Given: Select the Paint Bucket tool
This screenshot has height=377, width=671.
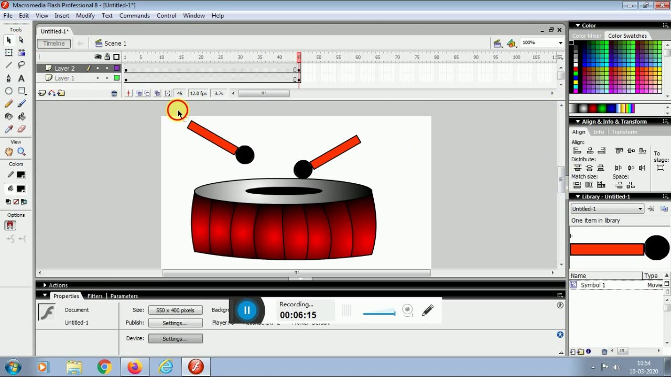Looking at the screenshot, I should (21, 116).
